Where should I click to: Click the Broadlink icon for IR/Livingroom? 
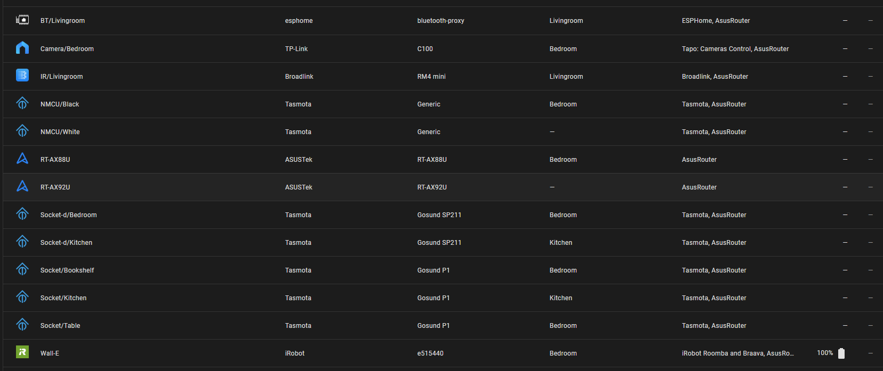pos(22,76)
